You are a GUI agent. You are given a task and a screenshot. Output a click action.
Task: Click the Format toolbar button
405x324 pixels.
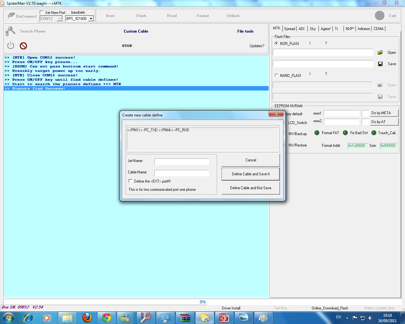203,16
